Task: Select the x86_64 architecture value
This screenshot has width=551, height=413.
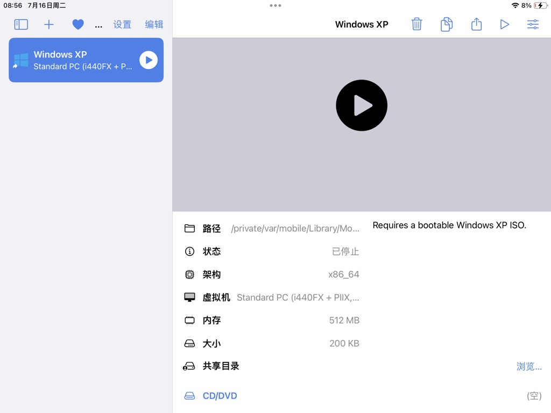Action: (344, 274)
